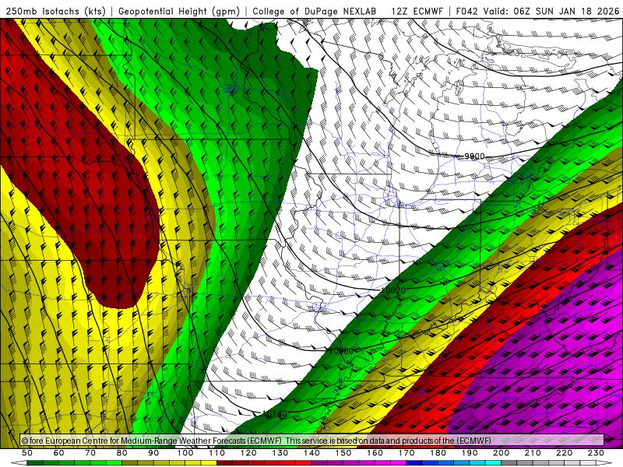The height and width of the screenshot is (467, 623).
Task: Click the 230 label on the color scale
Action: tap(596, 453)
